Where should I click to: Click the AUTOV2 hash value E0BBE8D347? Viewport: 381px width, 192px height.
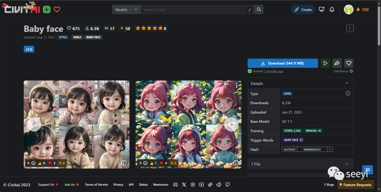tap(312, 149)
